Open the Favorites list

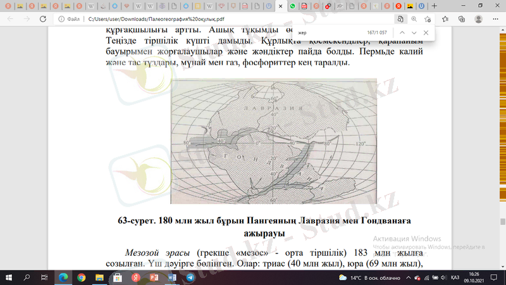[x=446, y=19]
